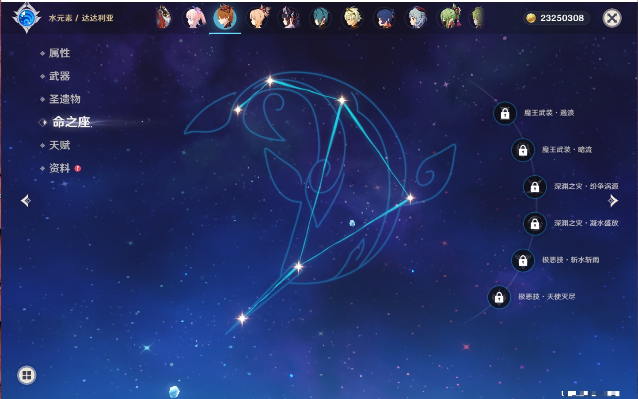The width and height of the screenshot is (638, 399).
Task: Switch to the 天赋 talents menu
Action: tap(59, 145)
